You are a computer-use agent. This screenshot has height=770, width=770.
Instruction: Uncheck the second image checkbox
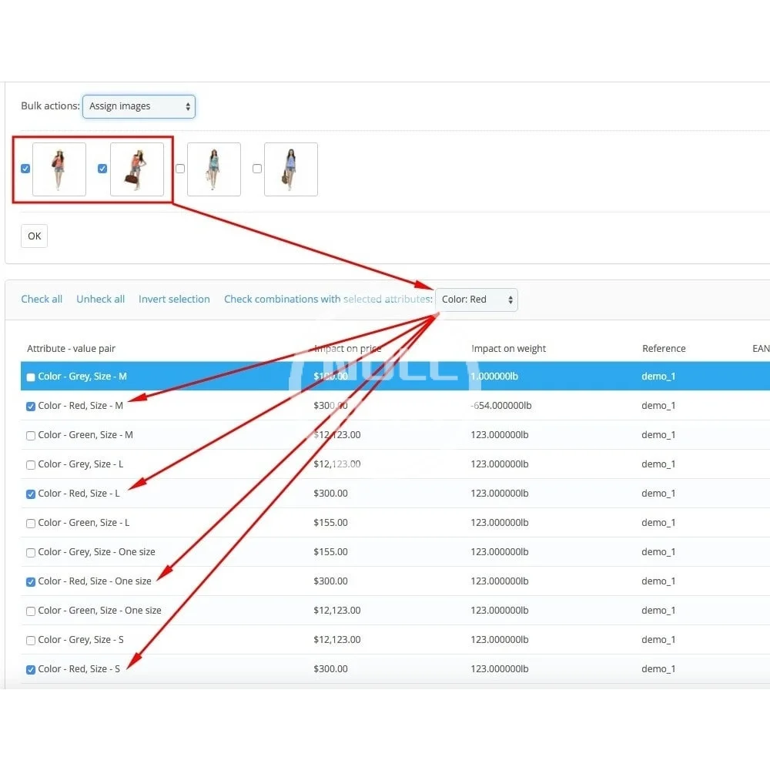[102, 169]
